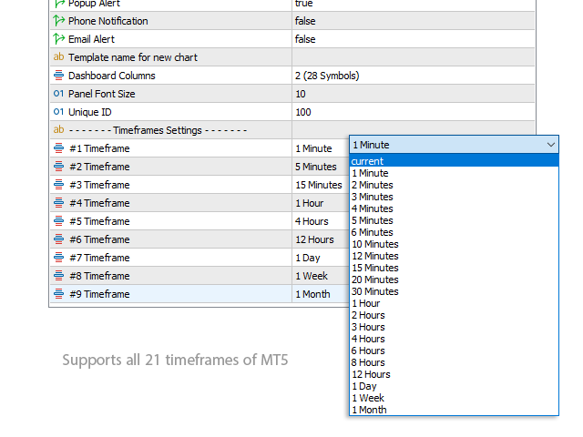Select '6 Minutes' list option
Screen dimensions: 583x437
[x=454, y=232]
